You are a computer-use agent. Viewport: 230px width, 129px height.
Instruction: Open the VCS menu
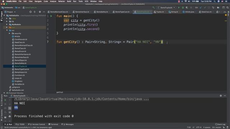click(86, 1)
